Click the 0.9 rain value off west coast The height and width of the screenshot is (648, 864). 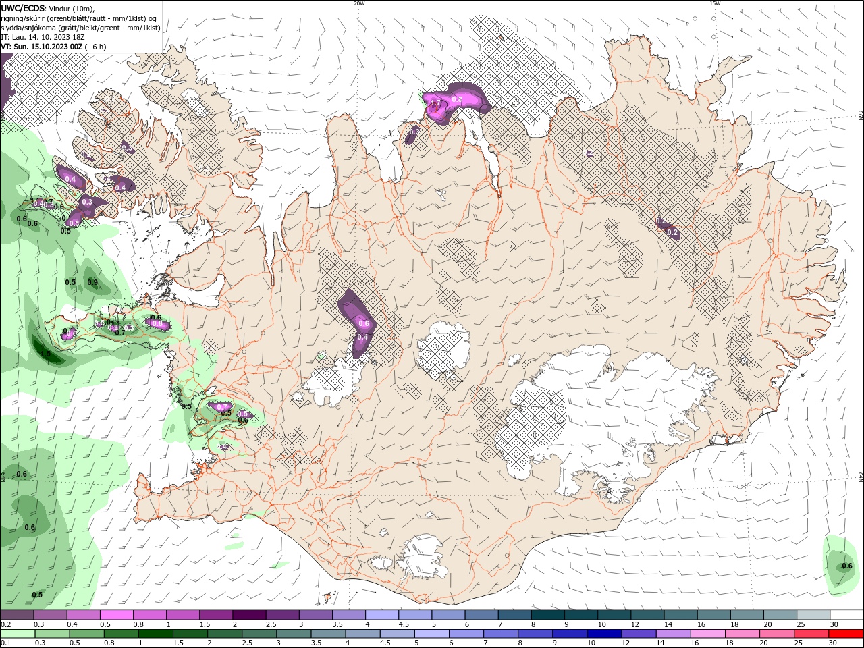92,282
